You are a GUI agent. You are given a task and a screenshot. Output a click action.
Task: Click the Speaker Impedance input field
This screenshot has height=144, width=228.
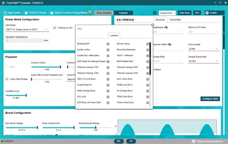(24, 41)
